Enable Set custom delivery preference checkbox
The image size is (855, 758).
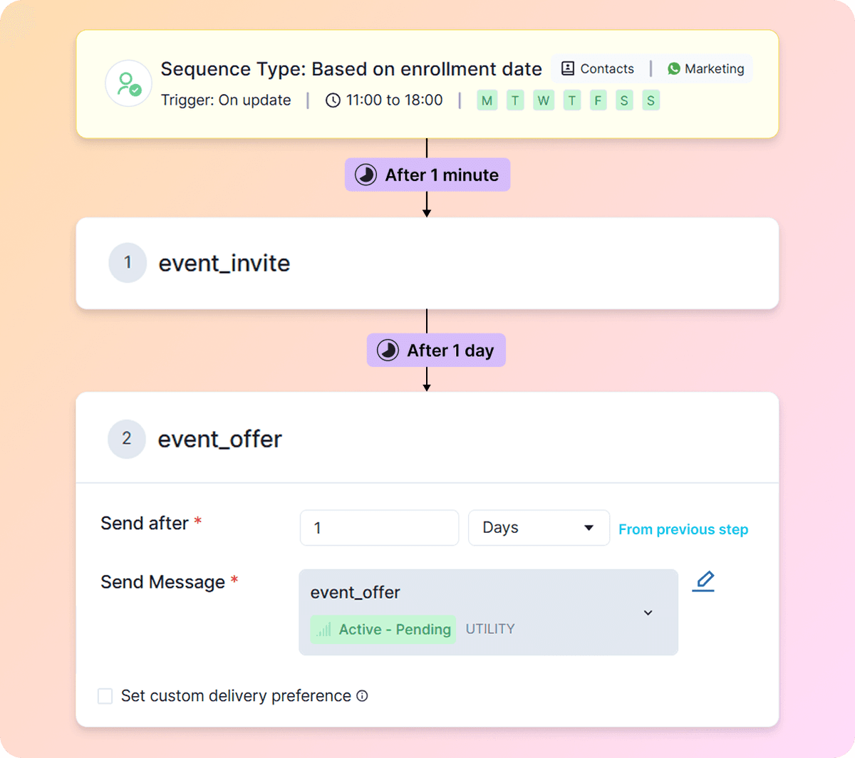(105, 696)
